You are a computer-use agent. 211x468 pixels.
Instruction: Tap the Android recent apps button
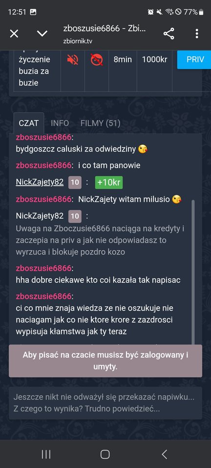[x=46, y=454]
